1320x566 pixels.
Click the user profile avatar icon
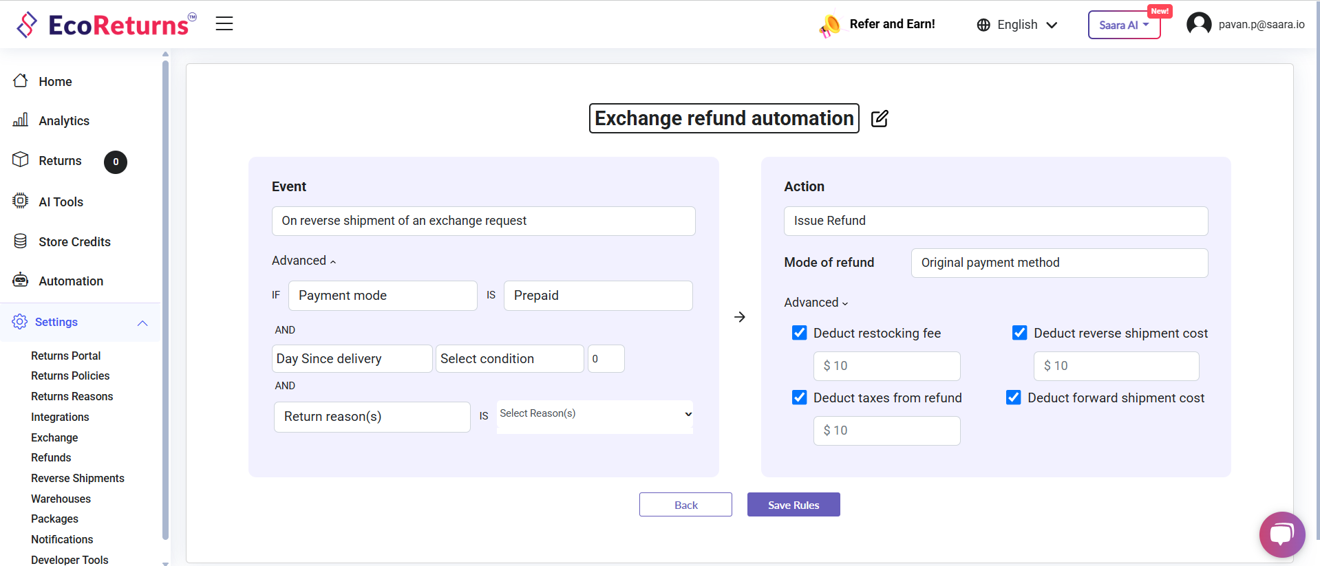[x=1198, y=24]
